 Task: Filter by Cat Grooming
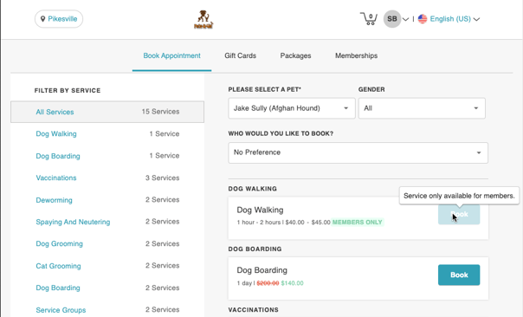click(x=58, y=266)
